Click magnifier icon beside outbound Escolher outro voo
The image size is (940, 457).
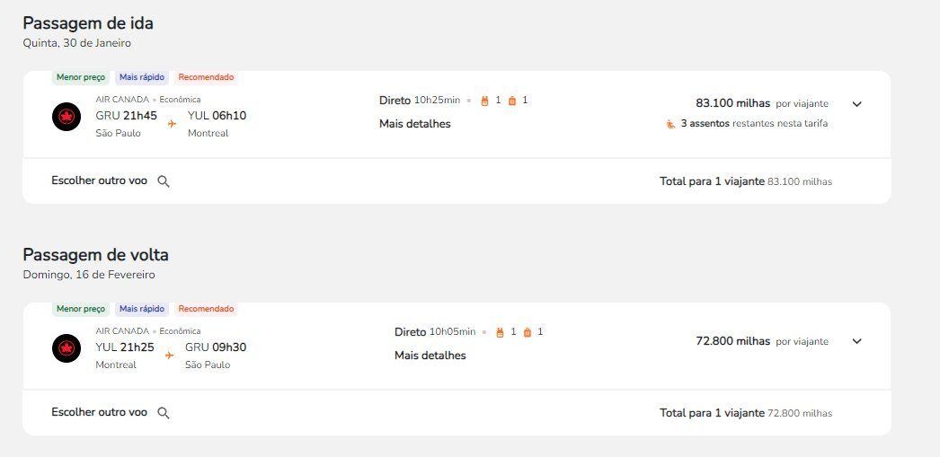pyautogui.click(x=164, y=181)
